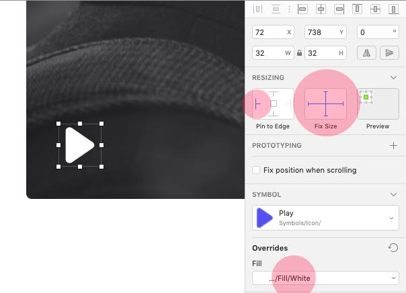Click the right-middle handle of play icon
This screenshot has height=293, width=406.
point(101,145)
